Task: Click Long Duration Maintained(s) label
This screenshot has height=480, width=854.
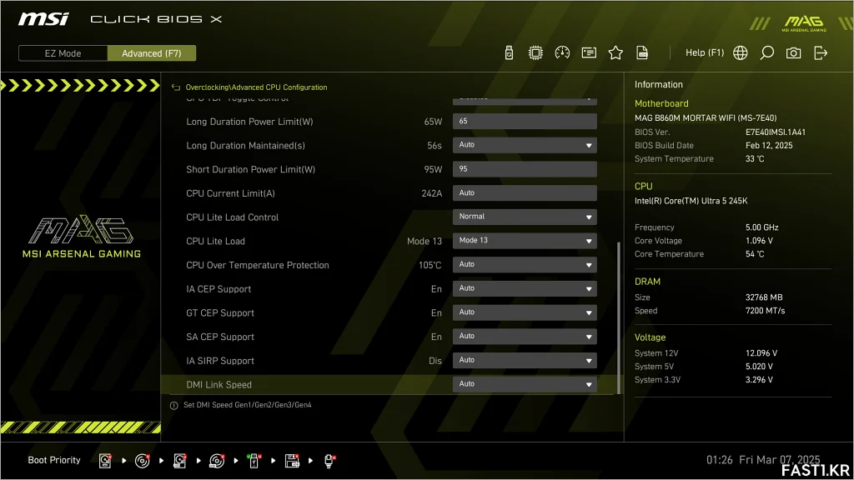Action: click(246, 145)
